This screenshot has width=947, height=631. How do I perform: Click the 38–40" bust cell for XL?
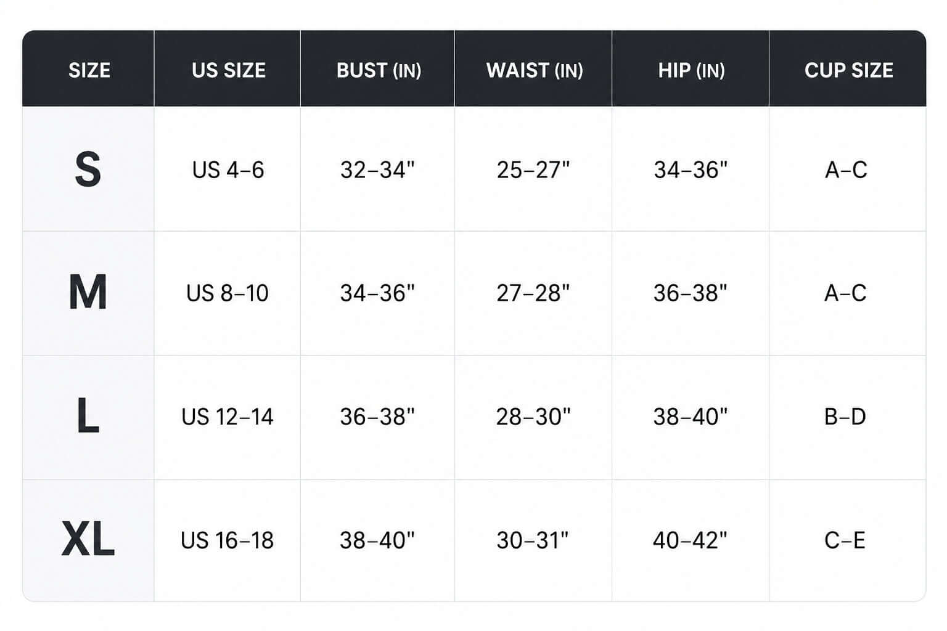(x=377, y=540)
